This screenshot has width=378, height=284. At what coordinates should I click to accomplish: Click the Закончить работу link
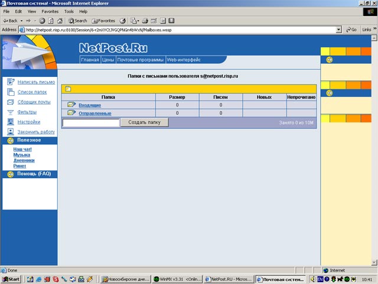point(36,132)
